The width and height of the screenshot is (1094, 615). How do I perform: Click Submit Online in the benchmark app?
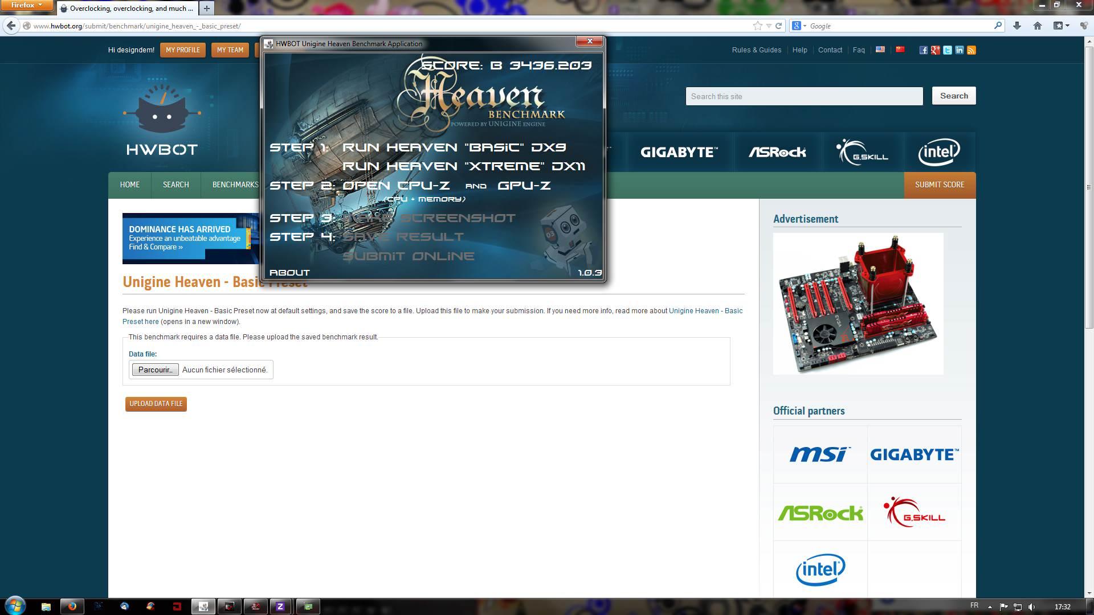[408, 256]
